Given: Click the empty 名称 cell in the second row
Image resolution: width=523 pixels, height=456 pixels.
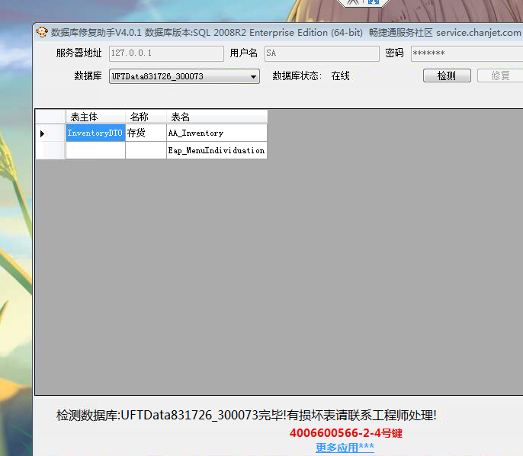Looking at the screenshot, I should (146, 150).
